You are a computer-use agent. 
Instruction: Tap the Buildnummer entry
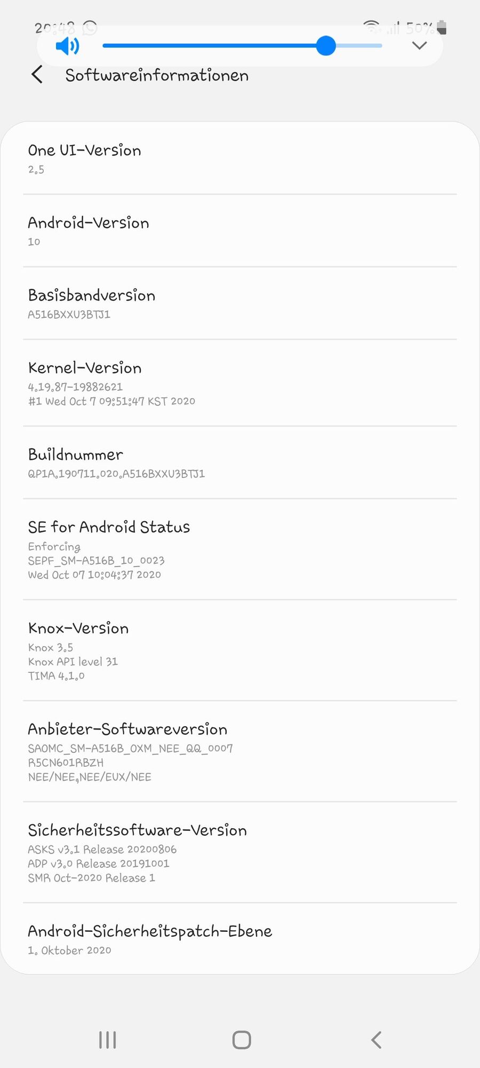[x=240, y=462]
